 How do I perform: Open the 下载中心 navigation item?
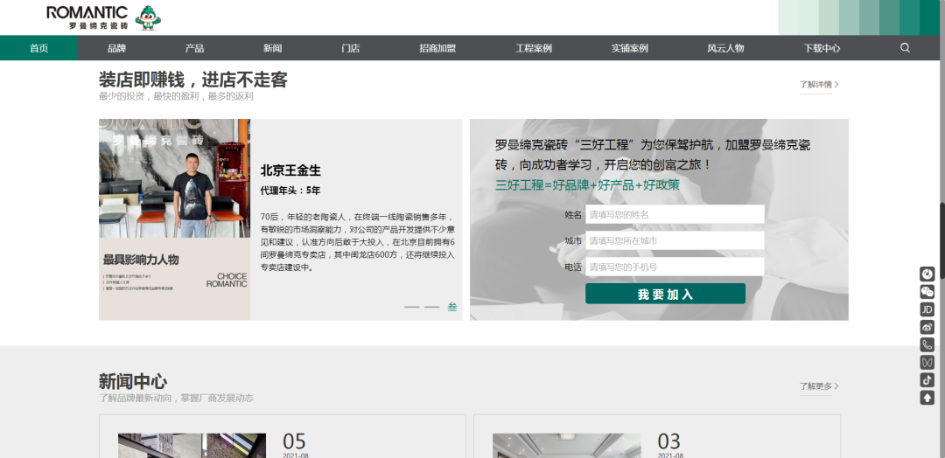822,48
